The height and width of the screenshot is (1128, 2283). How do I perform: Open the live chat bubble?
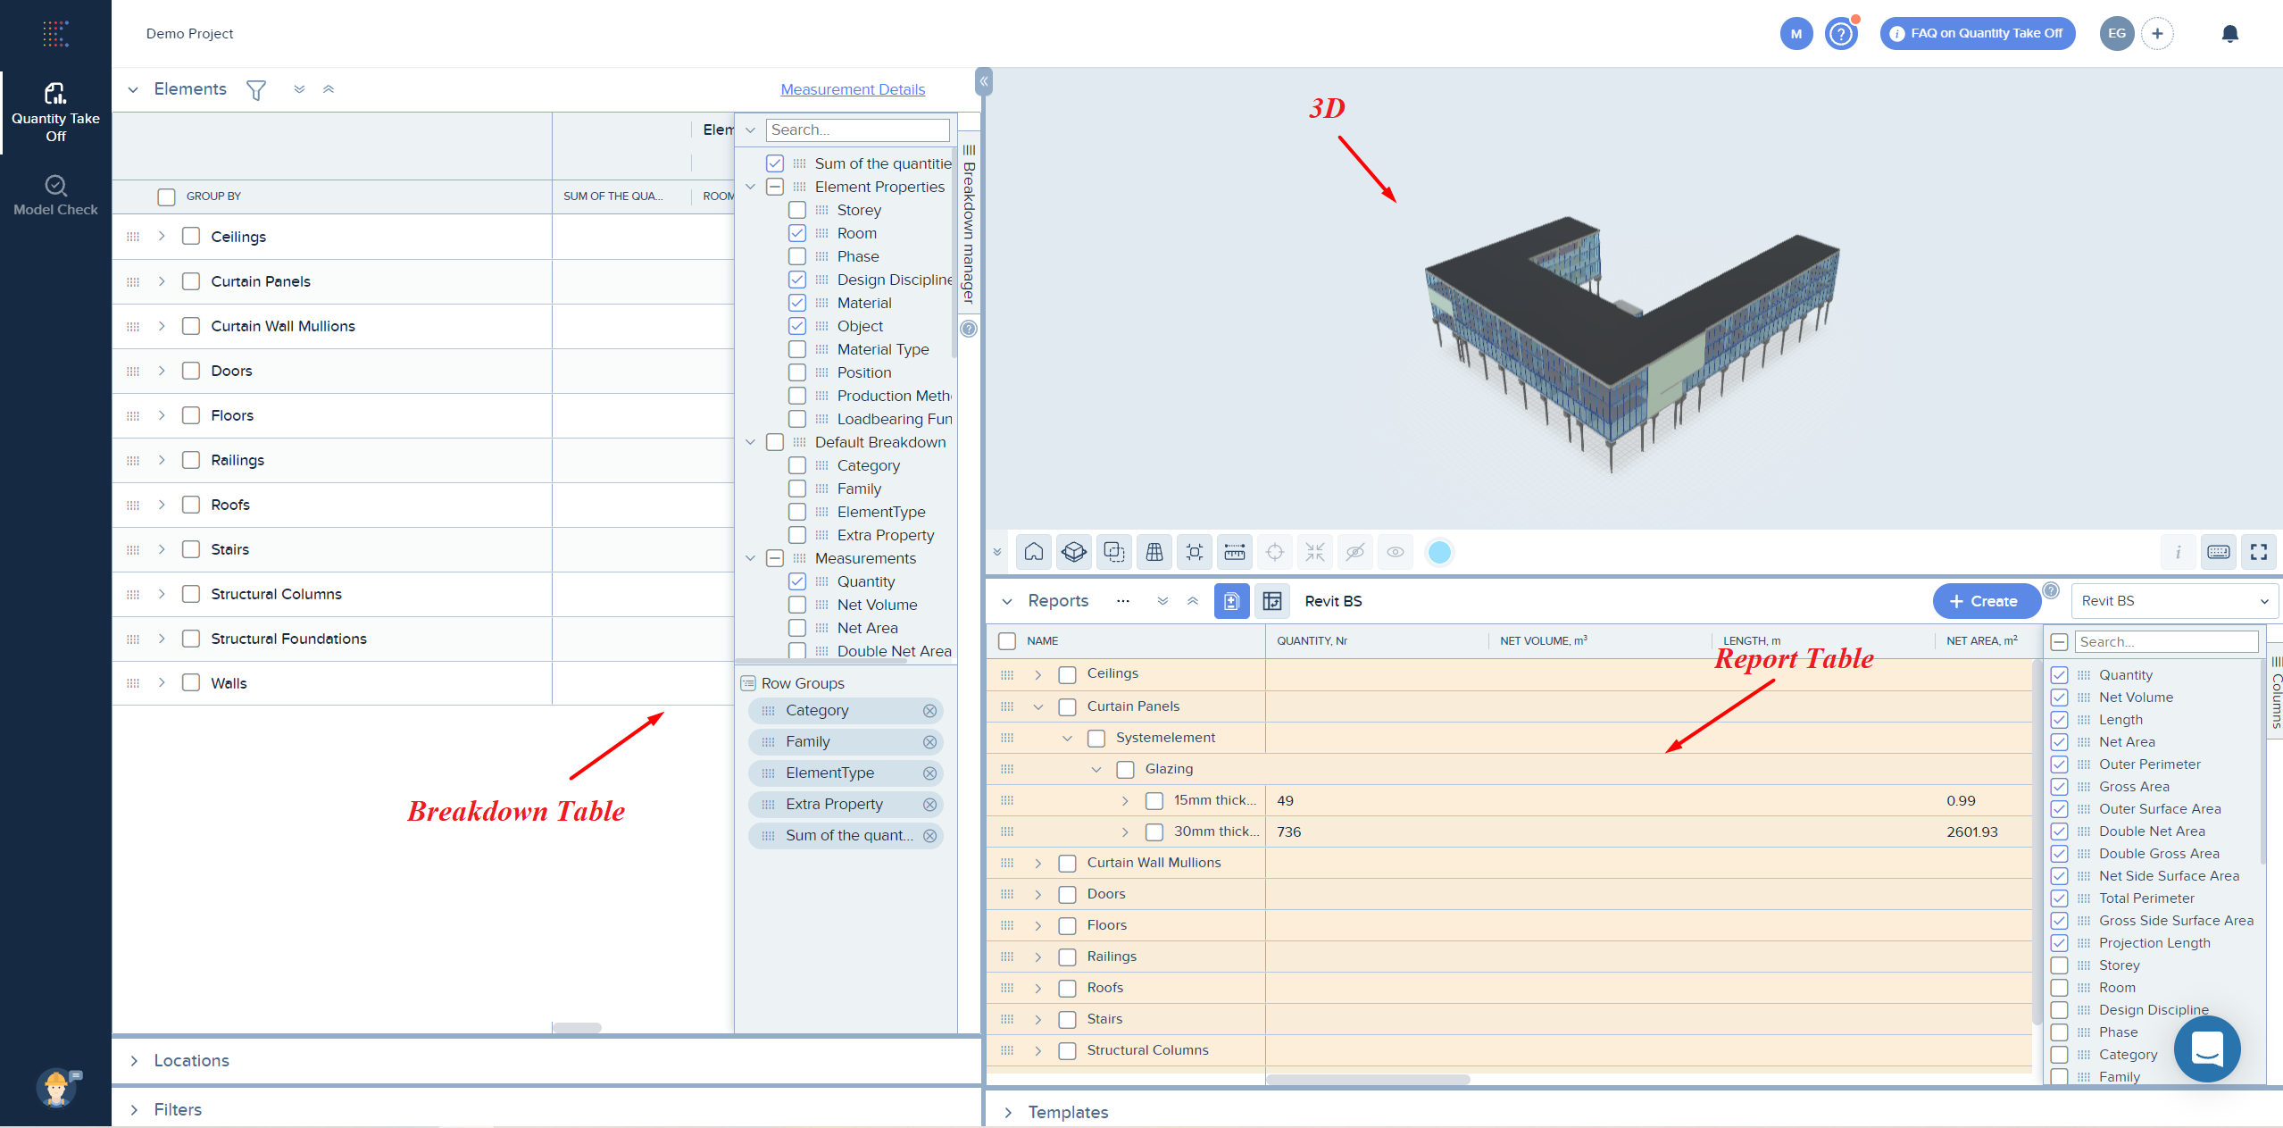pos(2206,1048)
